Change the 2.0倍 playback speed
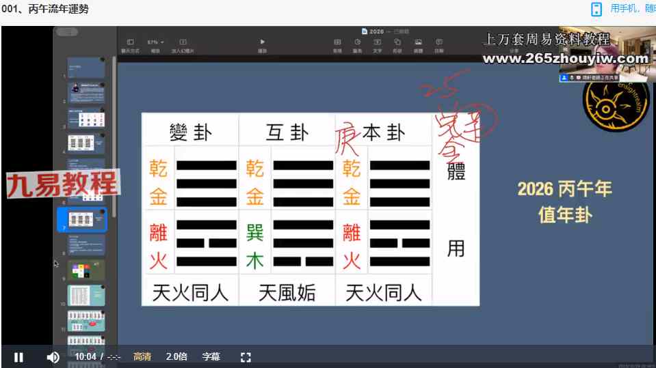 click(x=176, y=356)
